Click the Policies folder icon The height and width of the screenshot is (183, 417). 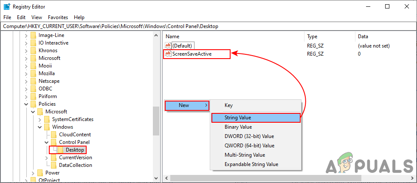(x=33, y=104)
